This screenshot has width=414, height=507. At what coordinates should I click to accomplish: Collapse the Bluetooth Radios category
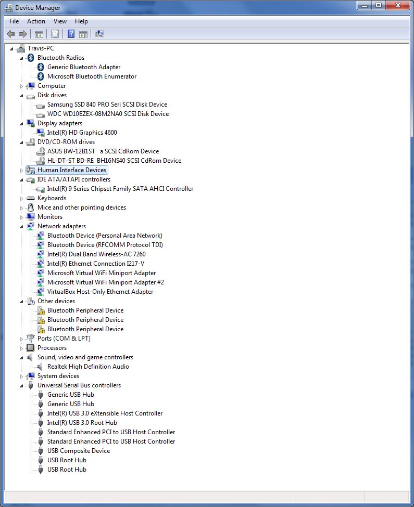pos(21,58)
